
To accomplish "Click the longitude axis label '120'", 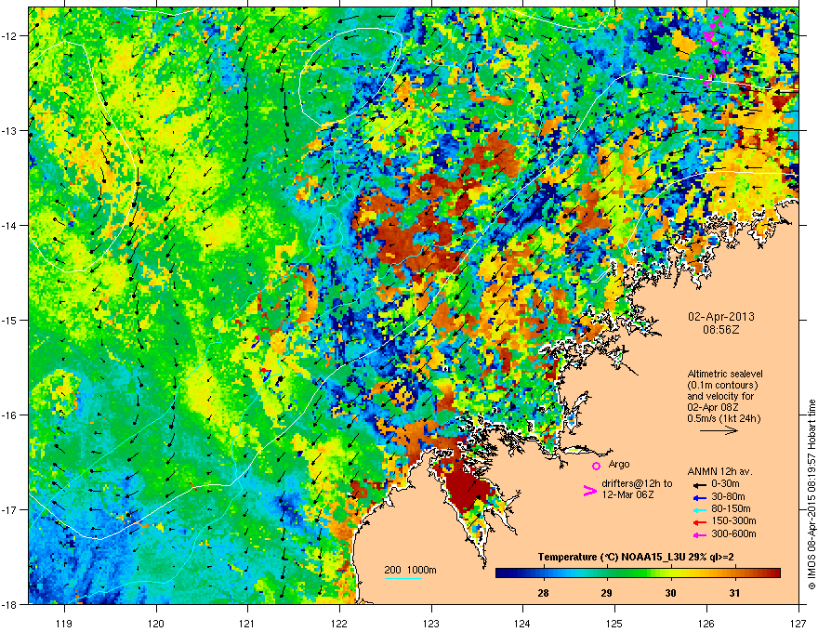I will pyautogui.click(x=156, y=624).
